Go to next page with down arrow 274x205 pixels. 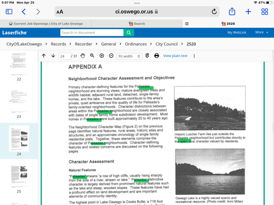pyautogui.click(x=53, y=56)
